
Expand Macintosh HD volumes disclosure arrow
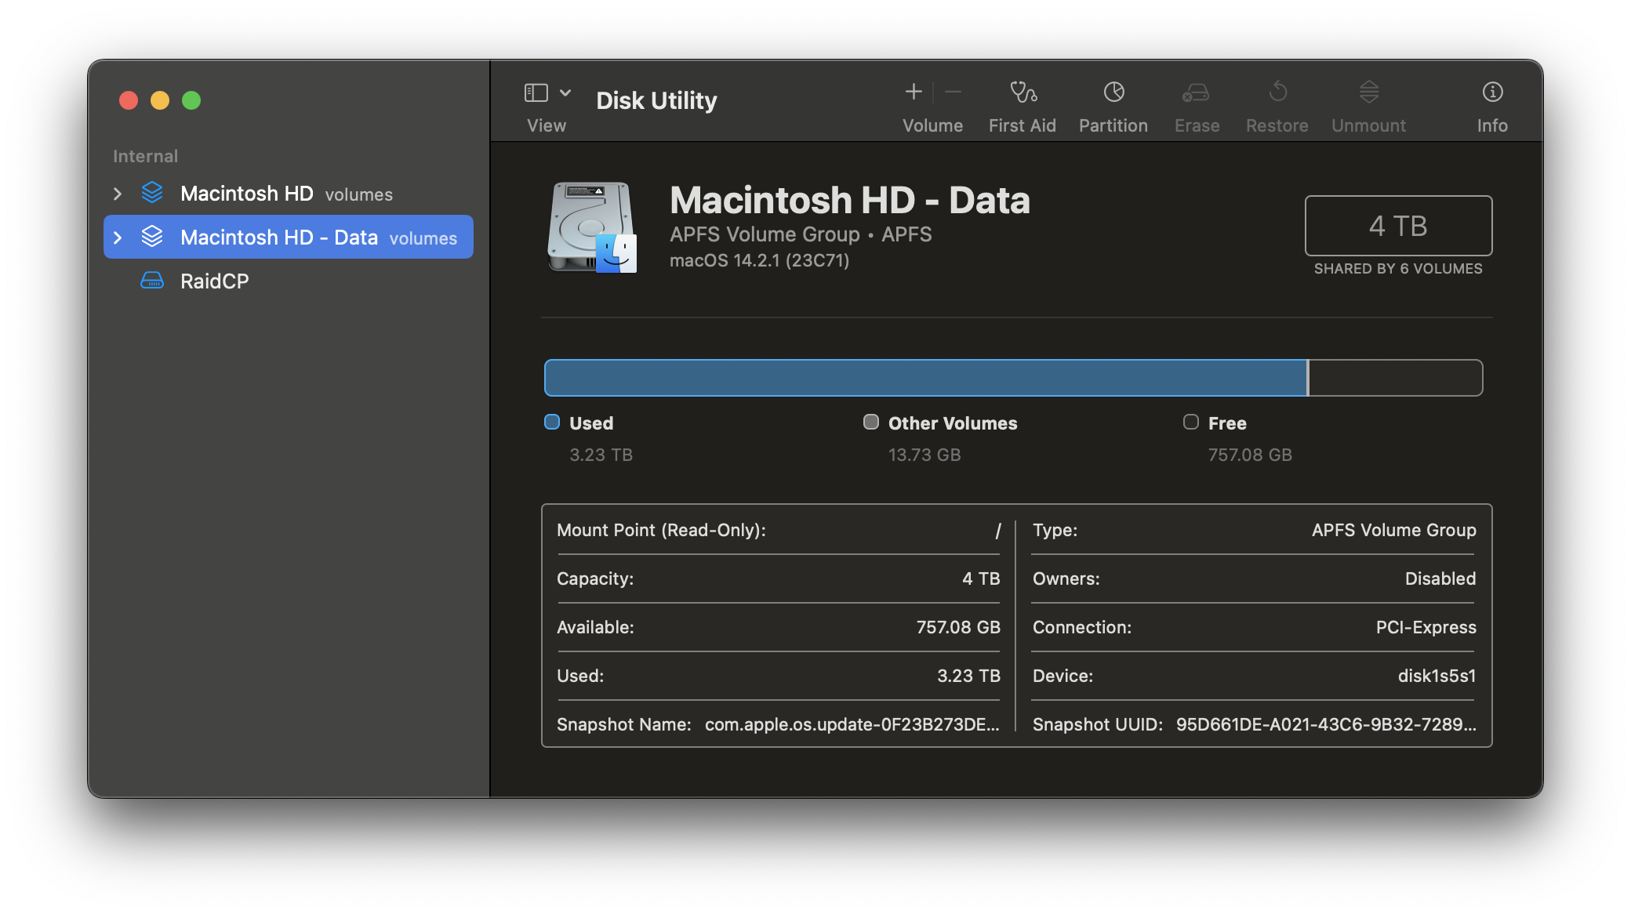118,194
